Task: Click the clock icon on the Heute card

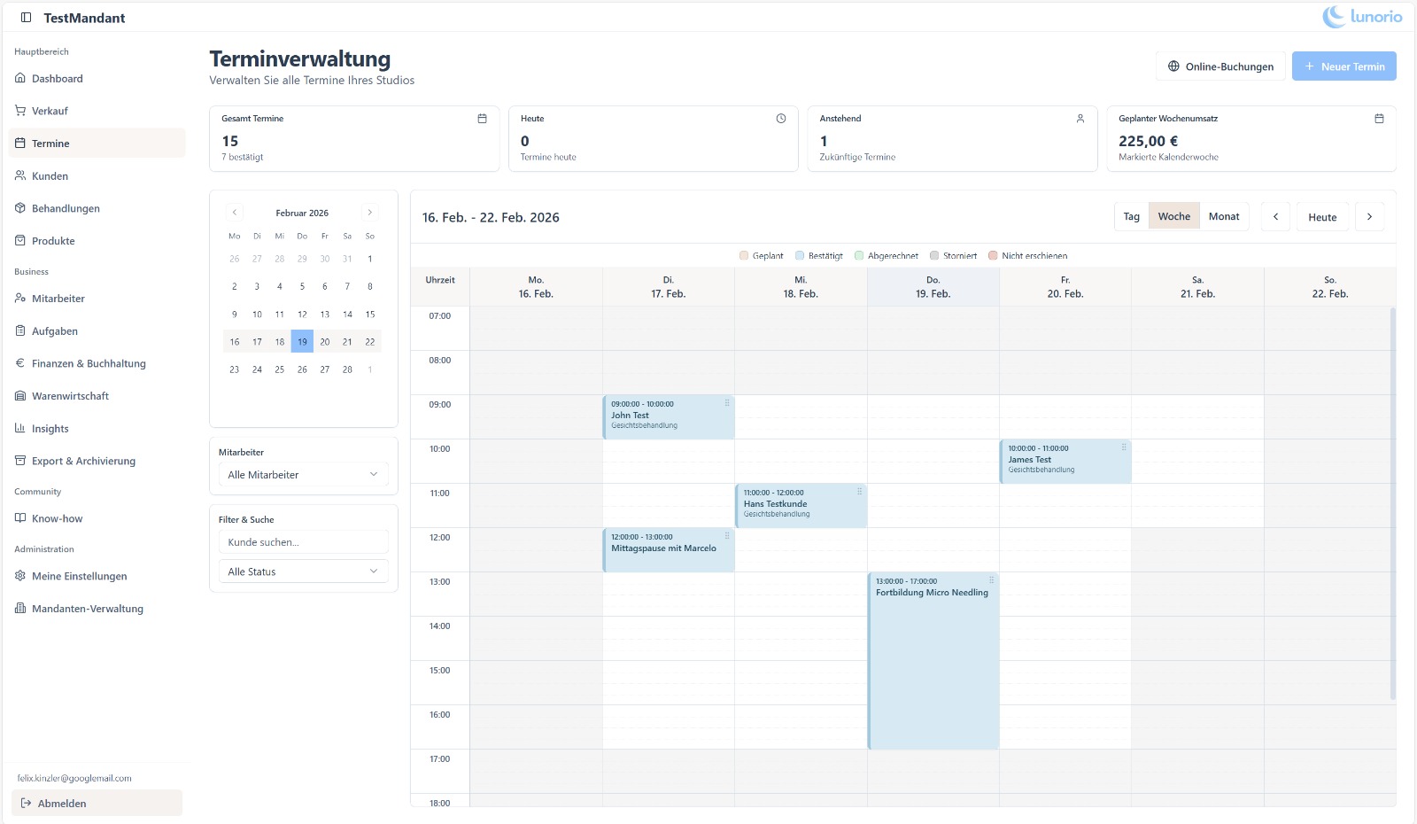Action: tap(780, 116)
